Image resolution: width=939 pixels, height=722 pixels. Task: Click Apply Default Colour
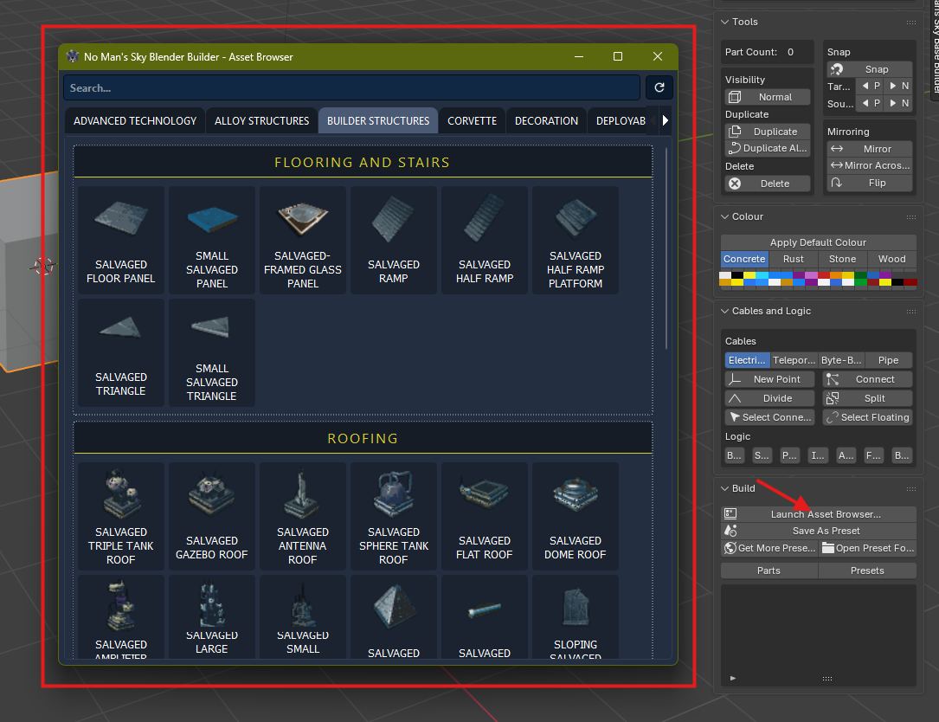point(818,242)
